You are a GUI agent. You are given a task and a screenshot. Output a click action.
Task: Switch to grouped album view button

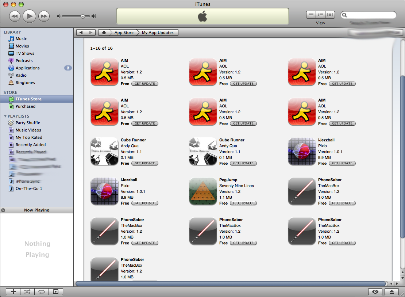[320, 15]
